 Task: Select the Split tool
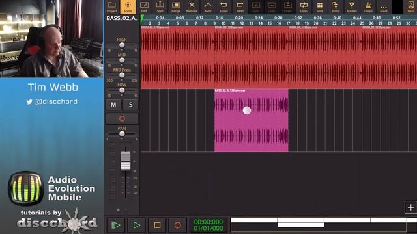tap(160, 7)
